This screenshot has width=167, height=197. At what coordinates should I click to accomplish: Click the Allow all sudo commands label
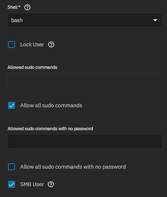coord(51,106)
